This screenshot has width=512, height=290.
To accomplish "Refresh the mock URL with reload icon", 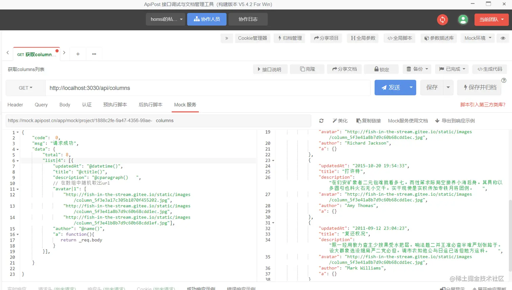I will 321,121.
